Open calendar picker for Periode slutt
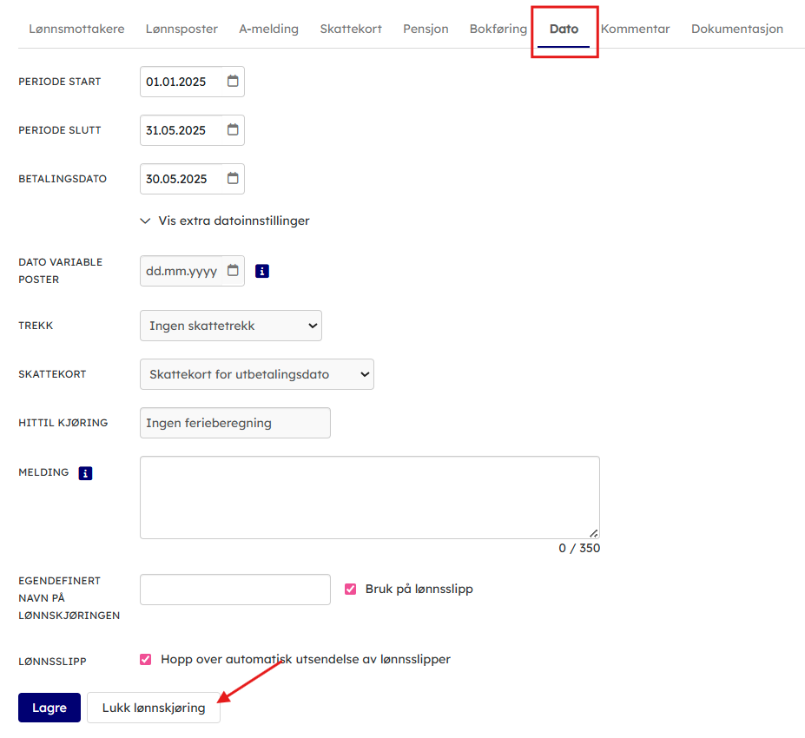The image size is (805, 738). click(x=233, y=130)
